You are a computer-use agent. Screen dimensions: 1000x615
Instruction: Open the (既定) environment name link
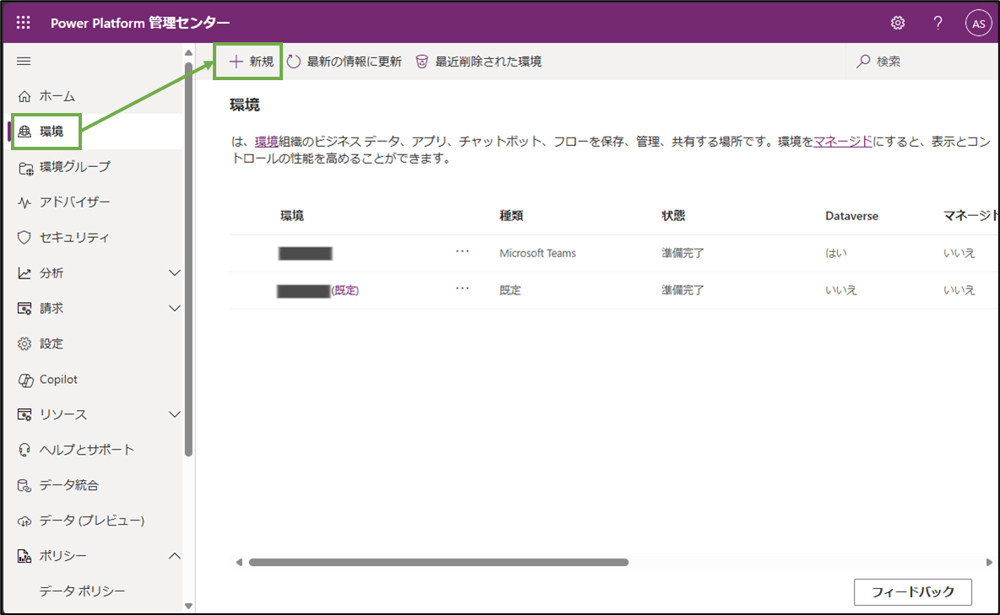click(x=345, y=290)
